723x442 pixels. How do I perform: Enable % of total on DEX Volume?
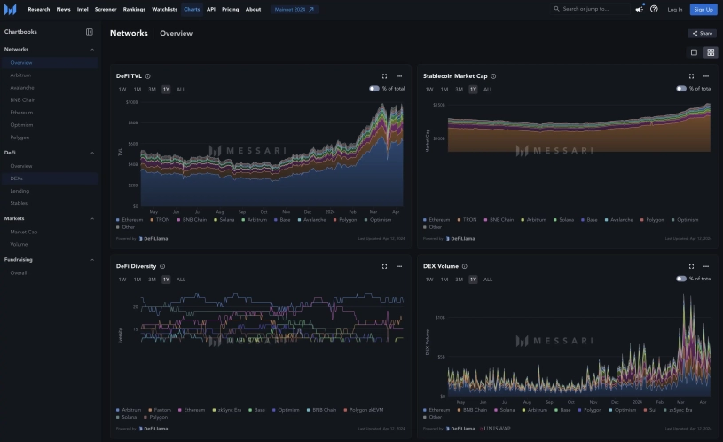coord(681,279)
